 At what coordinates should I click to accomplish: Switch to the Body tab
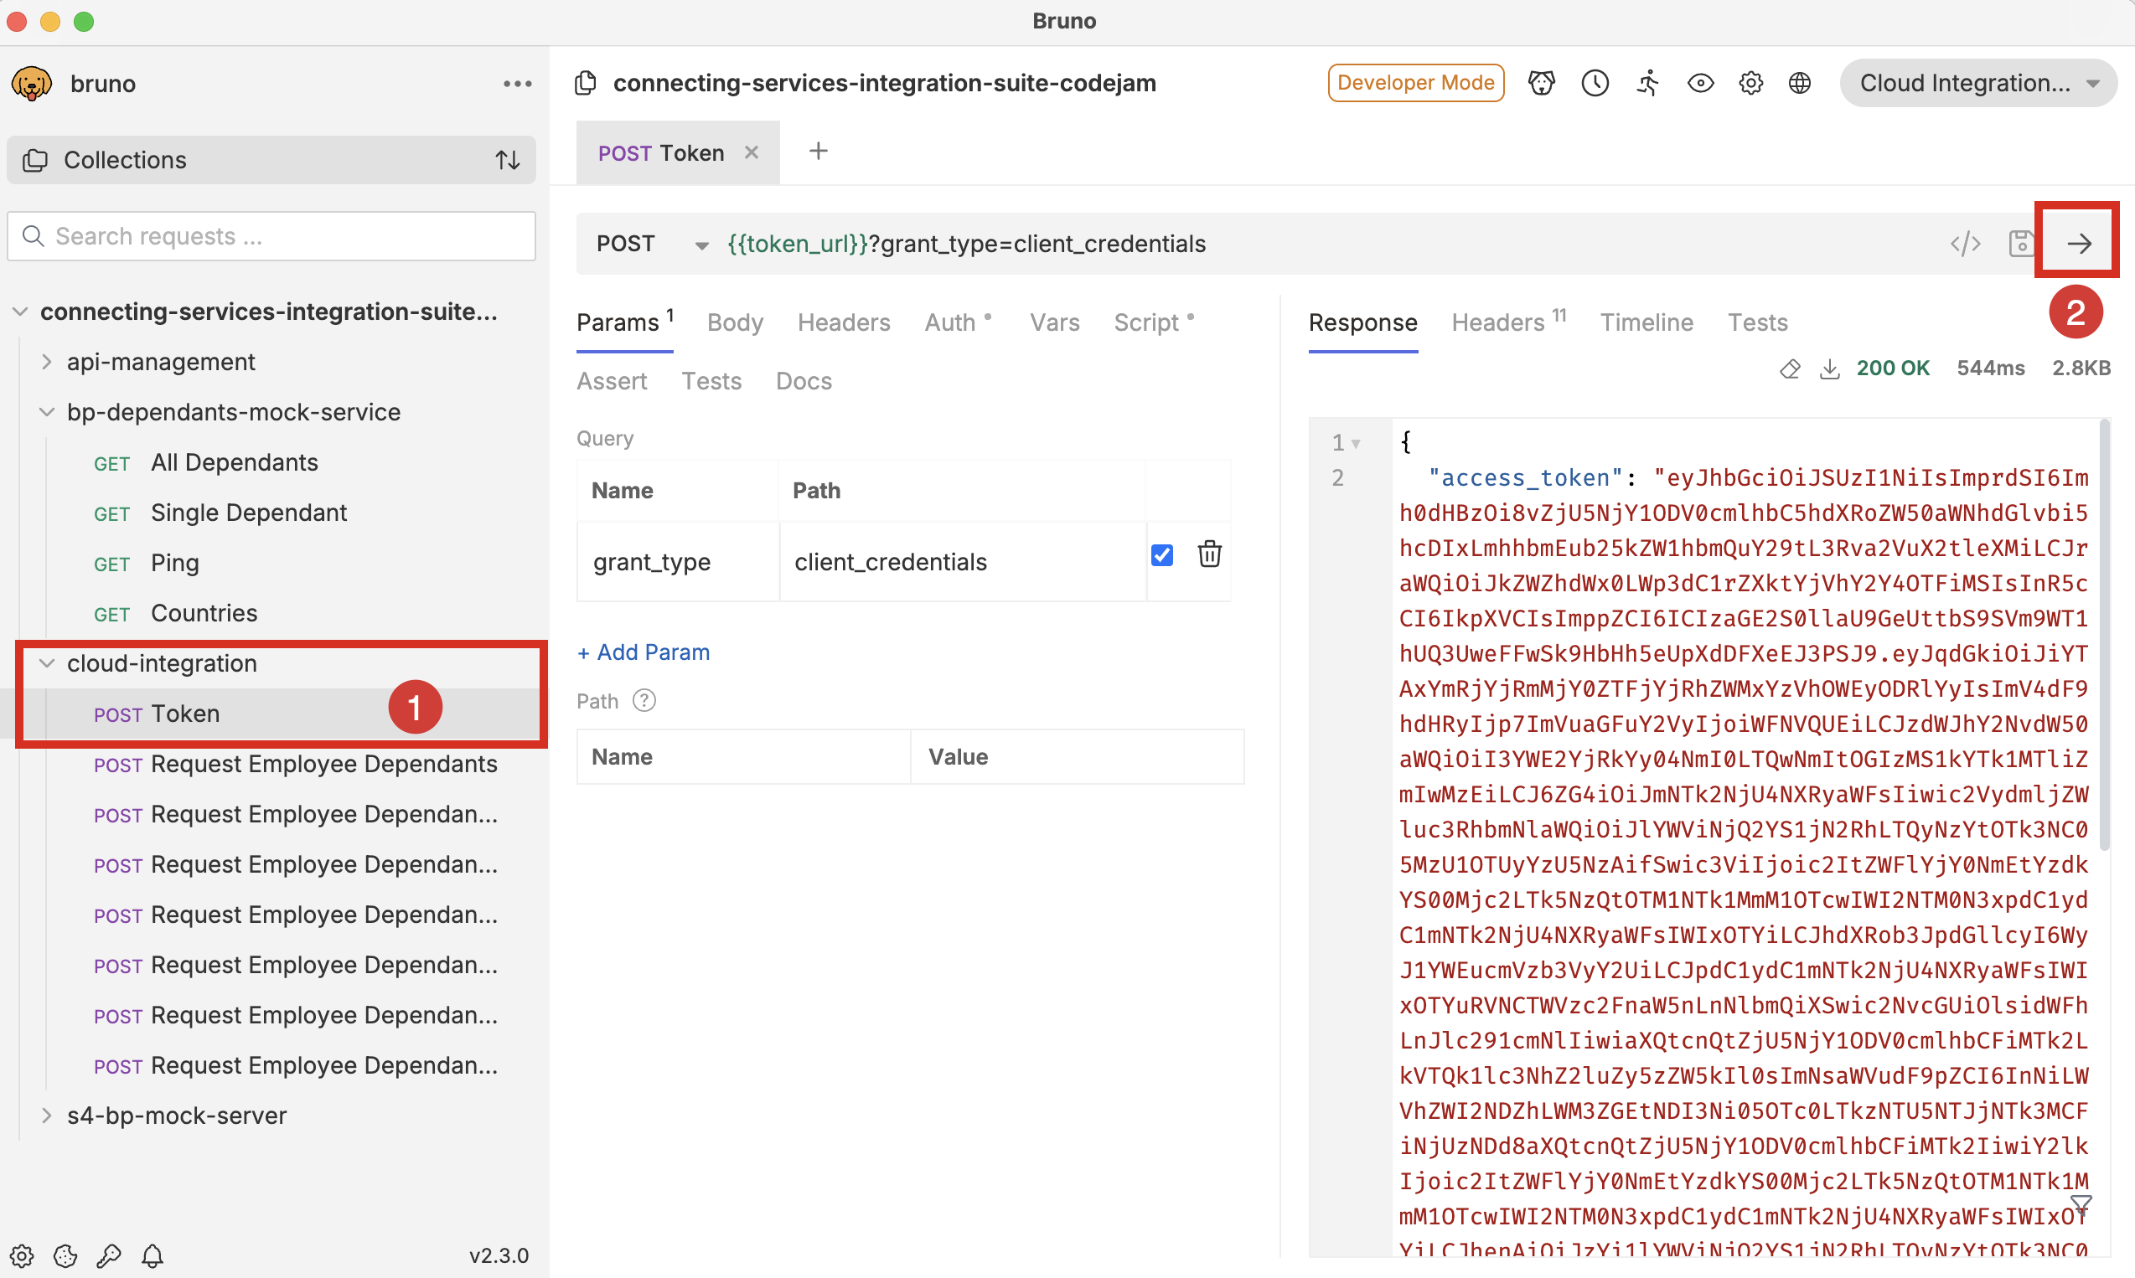pos(735,322)
